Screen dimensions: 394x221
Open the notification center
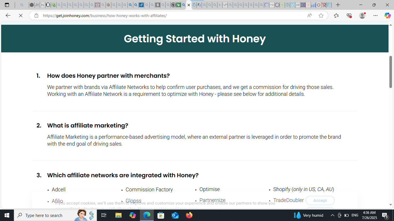(385, 215)
